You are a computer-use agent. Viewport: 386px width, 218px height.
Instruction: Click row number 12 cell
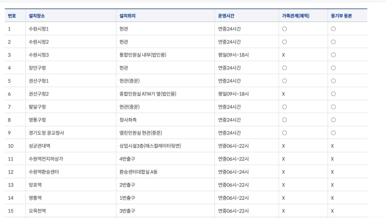point(15,172)
